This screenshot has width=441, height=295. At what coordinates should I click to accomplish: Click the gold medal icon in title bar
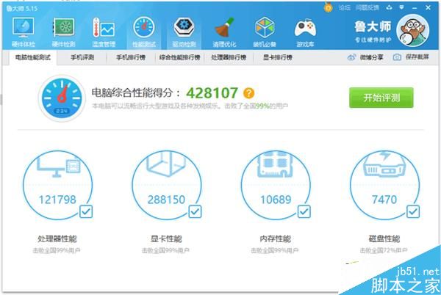point(328,7)
